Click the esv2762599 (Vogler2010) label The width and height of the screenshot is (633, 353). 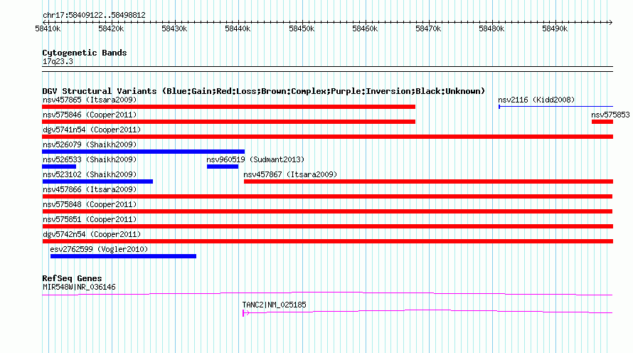99,249
